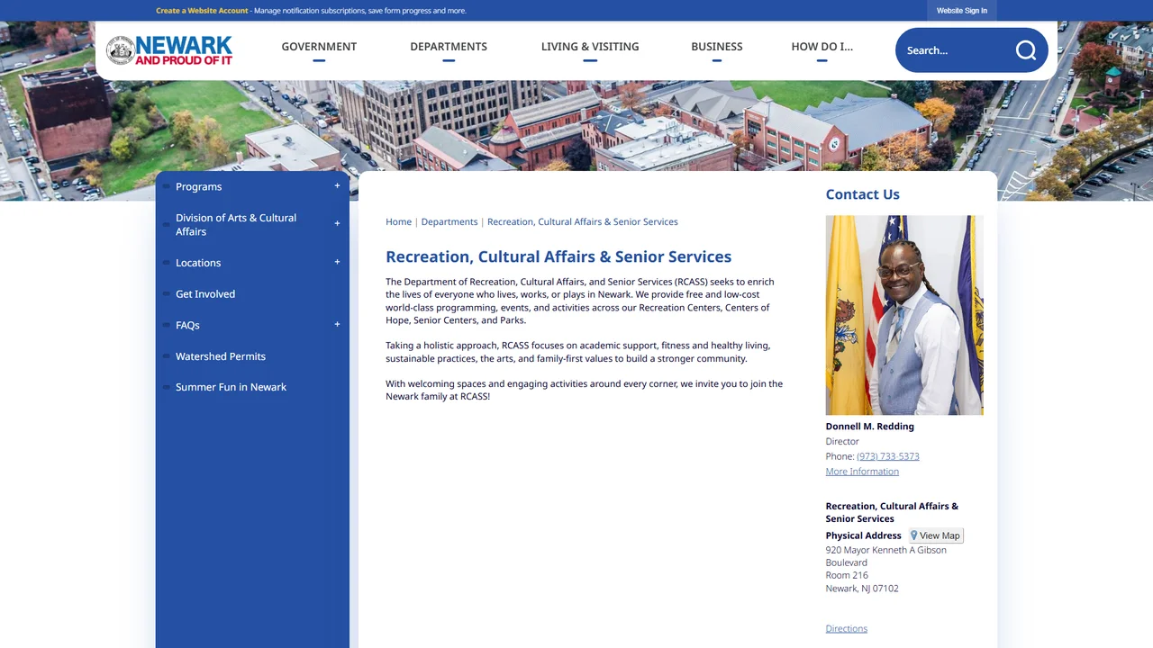Expand the Locations sidebar submenu
Image resolution: width=1153 pixels, height=648 pixels.
click(x=337, y=263)
